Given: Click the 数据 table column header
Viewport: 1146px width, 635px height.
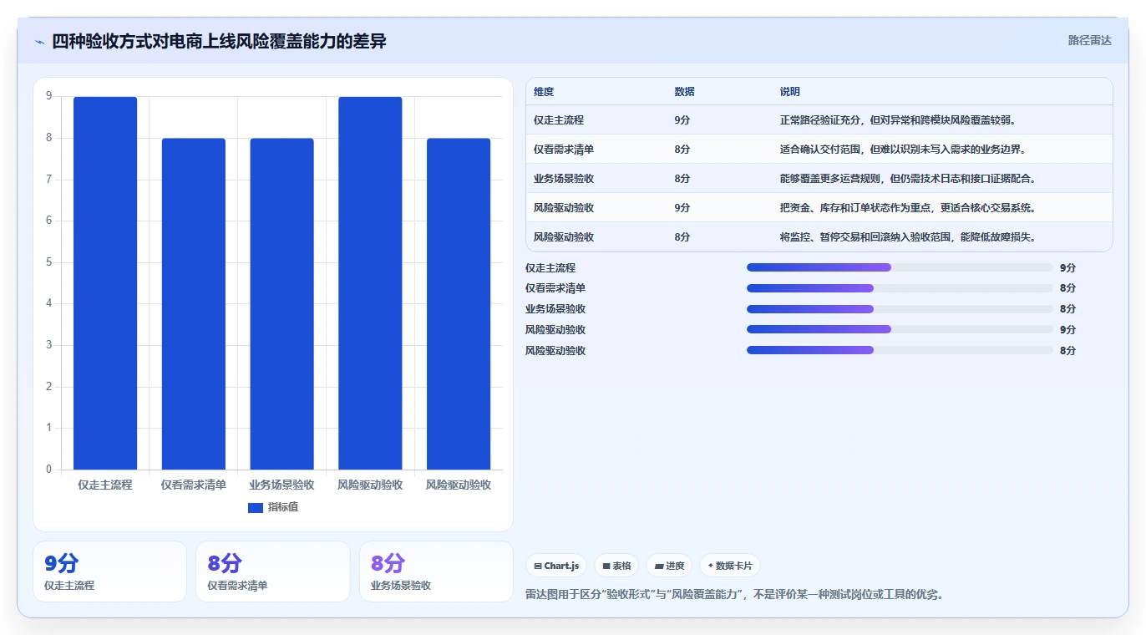Looking at the screenshot, I should [x=684, y=92].
